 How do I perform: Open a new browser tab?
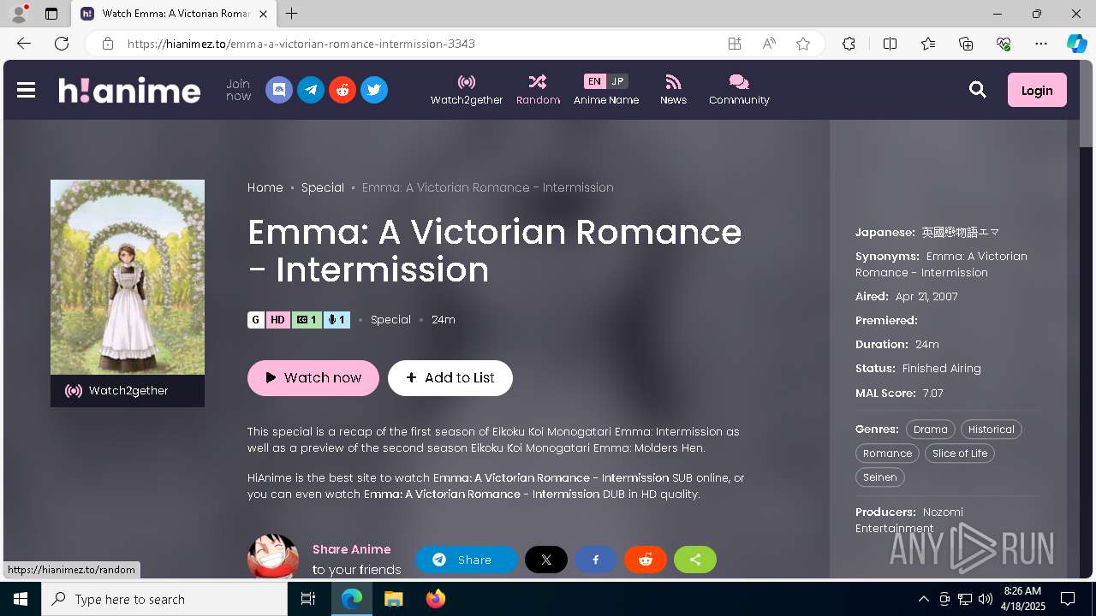click(x=292, y=14)
